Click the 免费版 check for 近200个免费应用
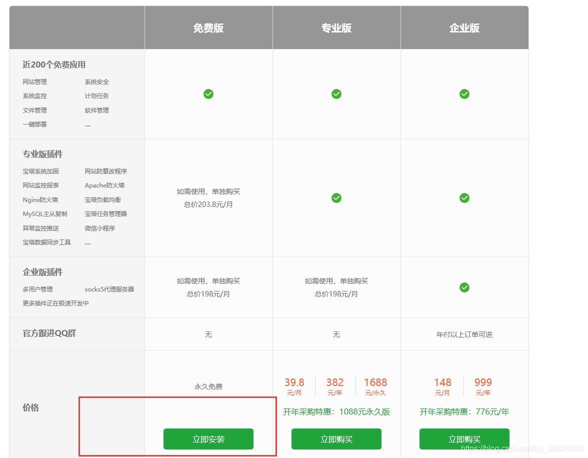The width and height of the screenshot is (588, 458). 208,94
